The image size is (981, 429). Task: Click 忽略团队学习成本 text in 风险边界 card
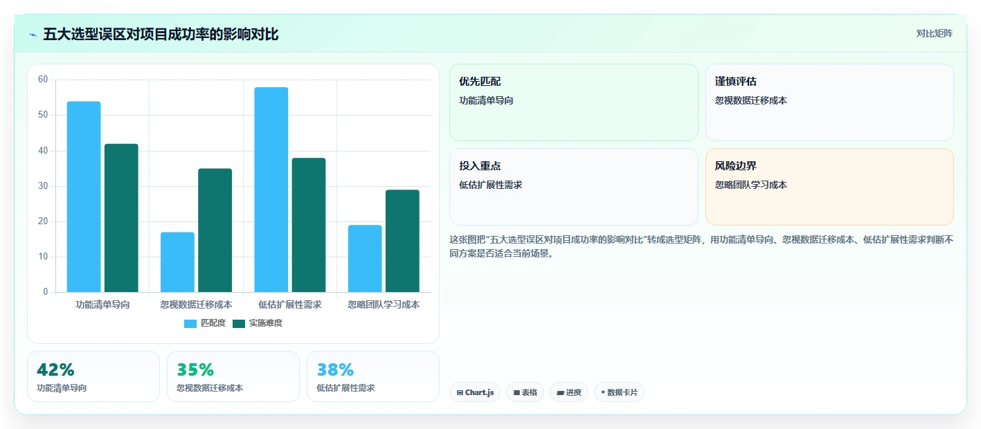[751, 185]
